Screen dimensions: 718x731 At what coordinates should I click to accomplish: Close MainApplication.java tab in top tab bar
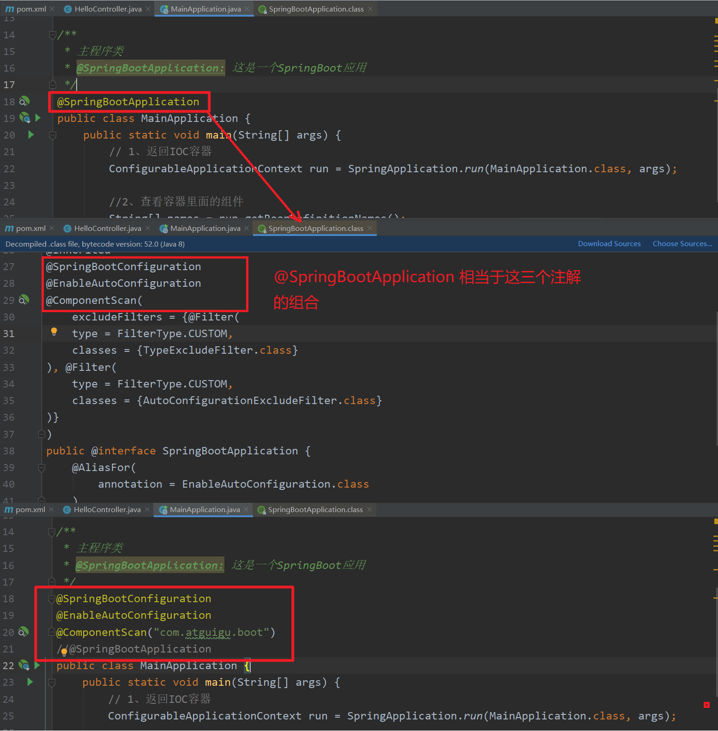tap(247, 9)
